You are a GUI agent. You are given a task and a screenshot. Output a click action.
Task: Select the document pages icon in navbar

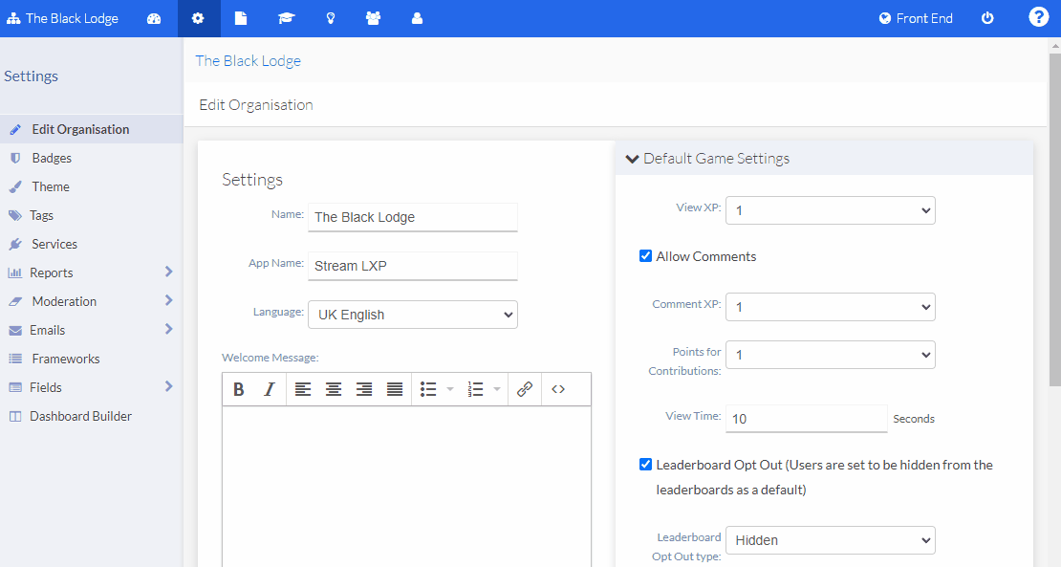point(241,18)
